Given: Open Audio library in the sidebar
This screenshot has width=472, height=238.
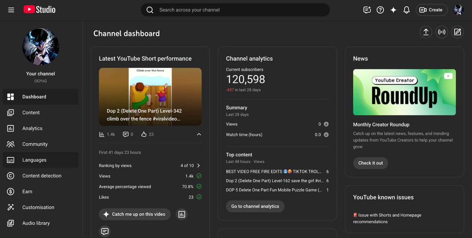Looking at the screenshot, I should pos(41,223).
